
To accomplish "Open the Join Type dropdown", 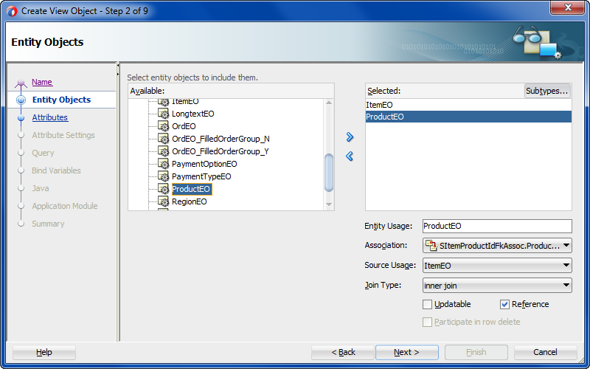I will 497,286.
